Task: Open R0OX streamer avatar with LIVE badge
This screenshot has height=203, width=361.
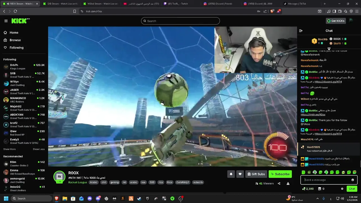Action: coord(60,177)
